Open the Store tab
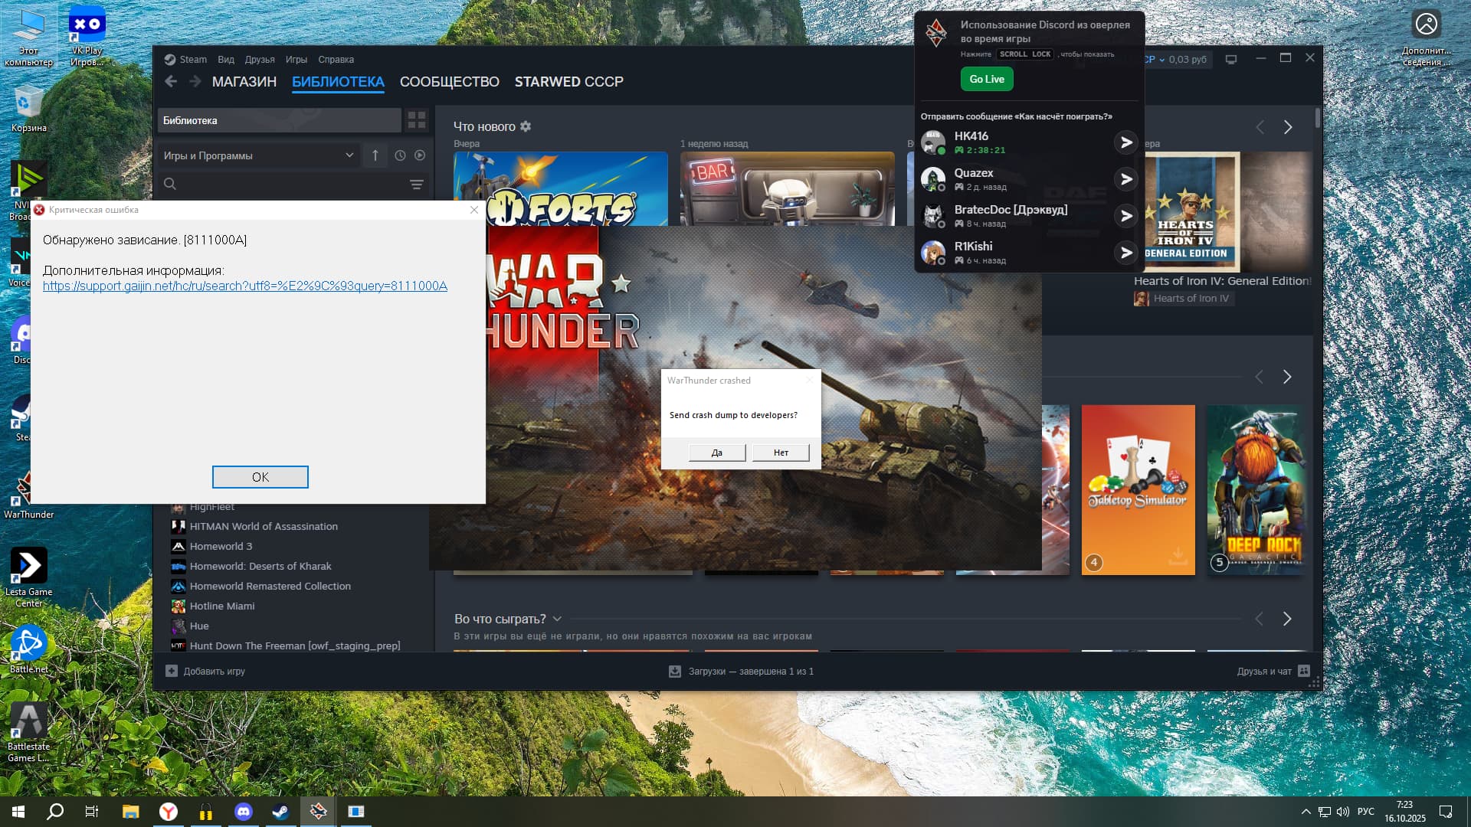The height and width of the screenshot is (827, 1471). click(244, 82)
